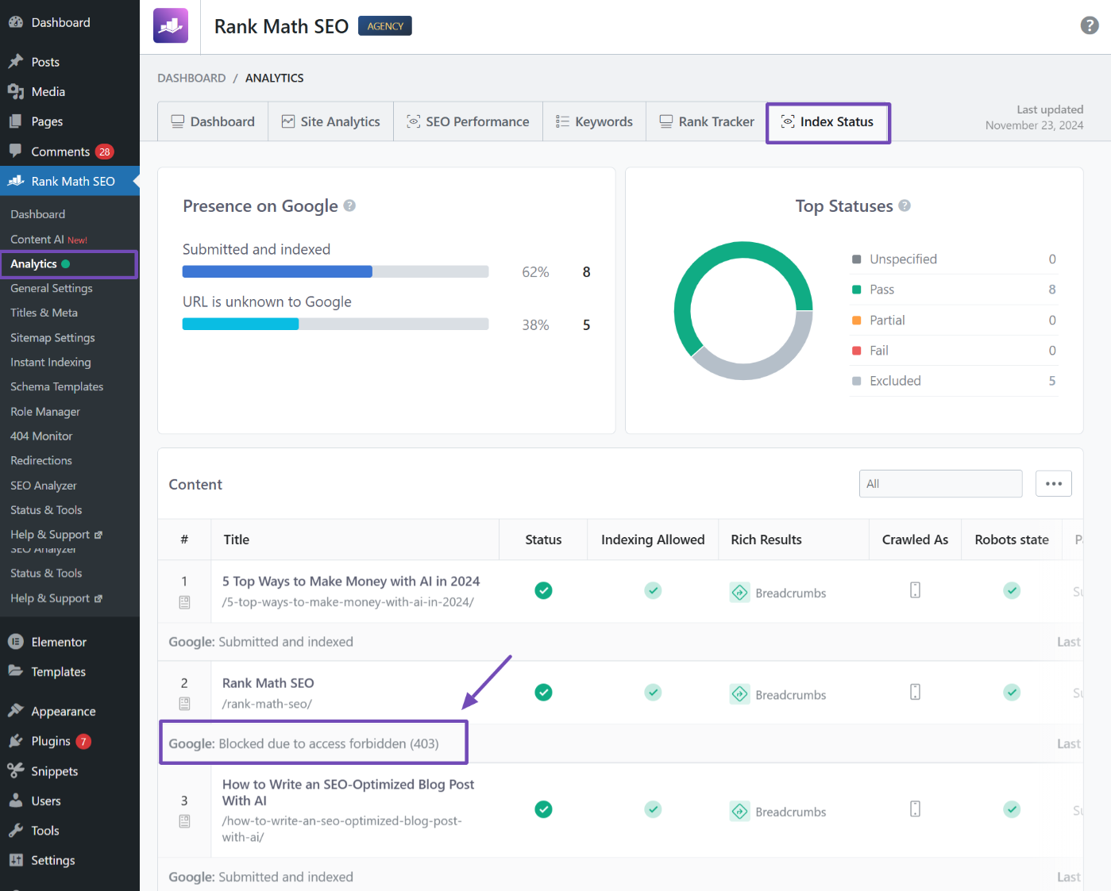This screenshot has height=891, width=1111.
Task: Open the Keywords tab
Action: (594, 121)
